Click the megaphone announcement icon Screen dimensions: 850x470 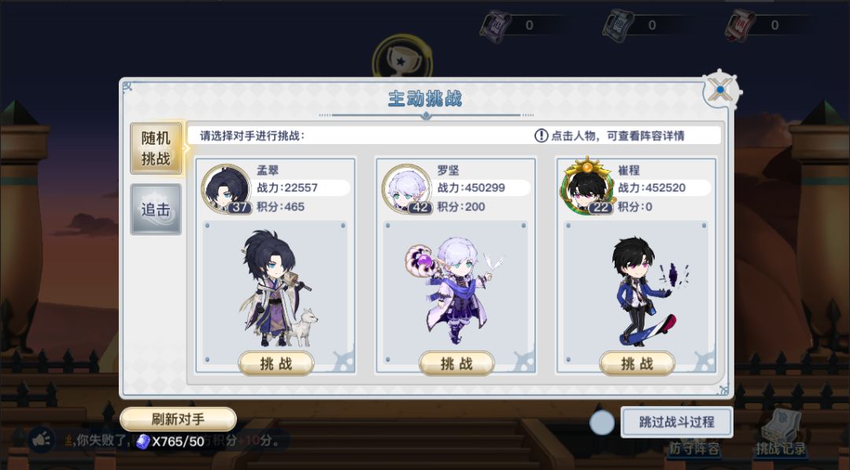41,439
